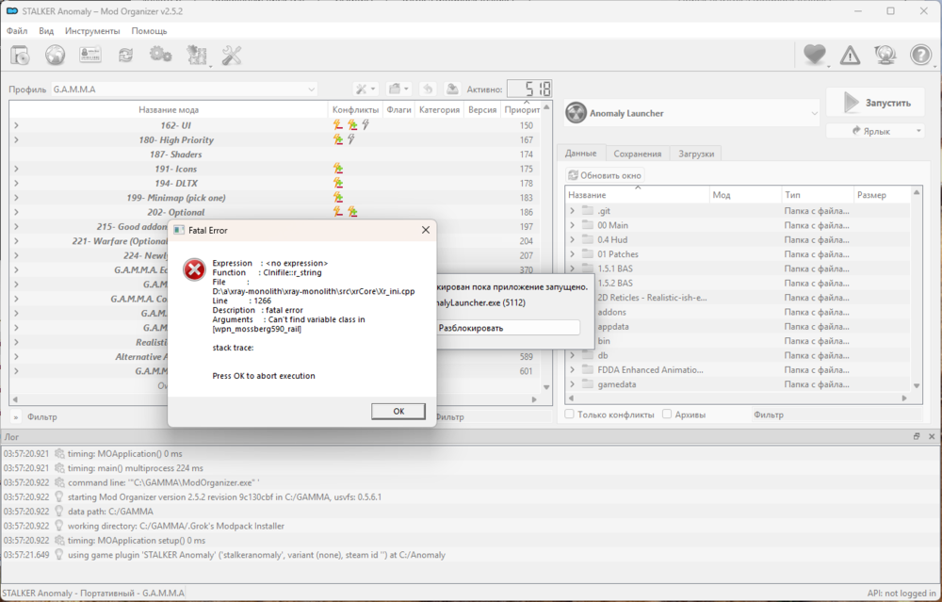Viewport: 942px width, 602px height.
Task: Open the profiles ID card icon
Action: coord(90,56)
